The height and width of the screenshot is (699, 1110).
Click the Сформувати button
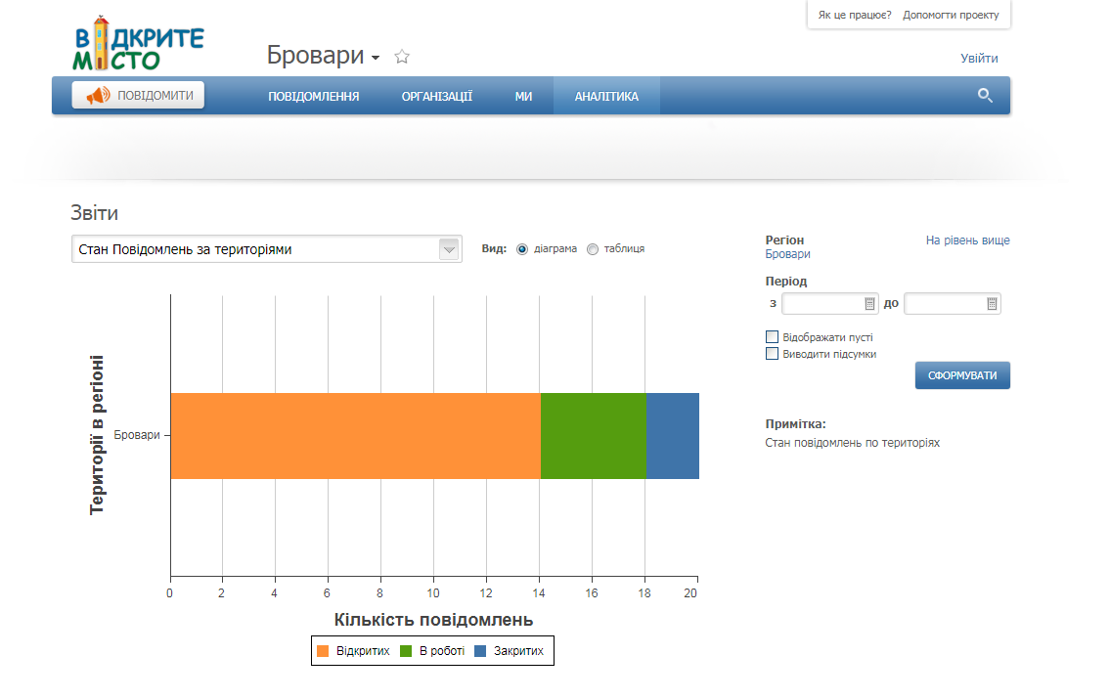point(962,375)
